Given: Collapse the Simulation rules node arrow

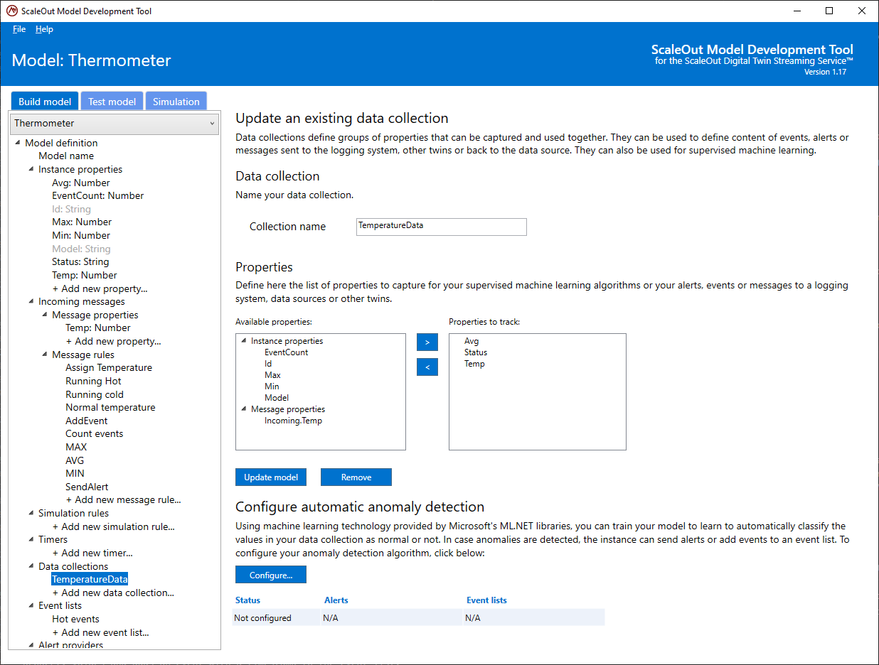Looking at the screenshot, I should point(31,513).
